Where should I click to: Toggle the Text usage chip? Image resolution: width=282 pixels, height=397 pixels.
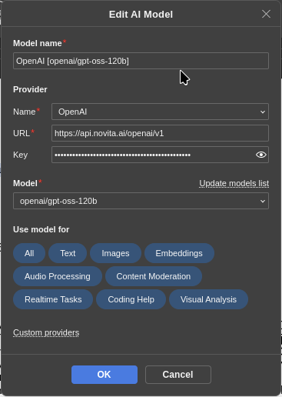[68, 253]
